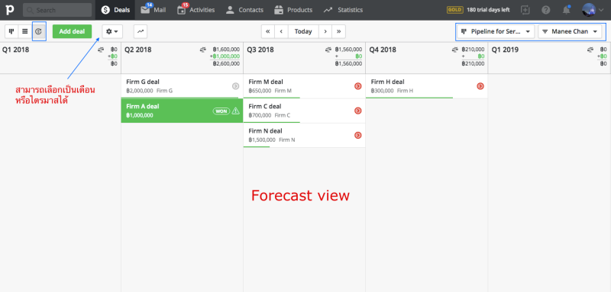Go to next period arrow
611x292 pixels.
pyautogui.click(x=325, y=31)
